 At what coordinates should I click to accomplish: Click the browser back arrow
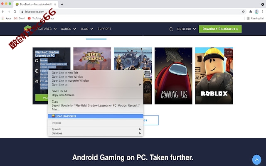pos(3,12)
